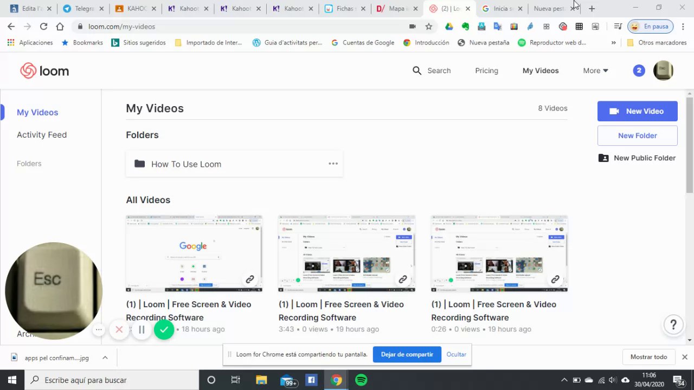This screenshot has height=390, width=694.
Task: Open the user profile avatar in the header
Action: pos(663,70)
